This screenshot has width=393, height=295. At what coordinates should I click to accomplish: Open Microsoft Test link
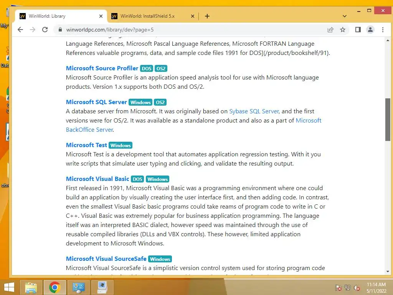[86, 145]
